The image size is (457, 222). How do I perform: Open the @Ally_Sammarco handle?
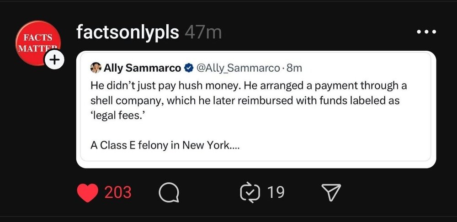[238, 69]
